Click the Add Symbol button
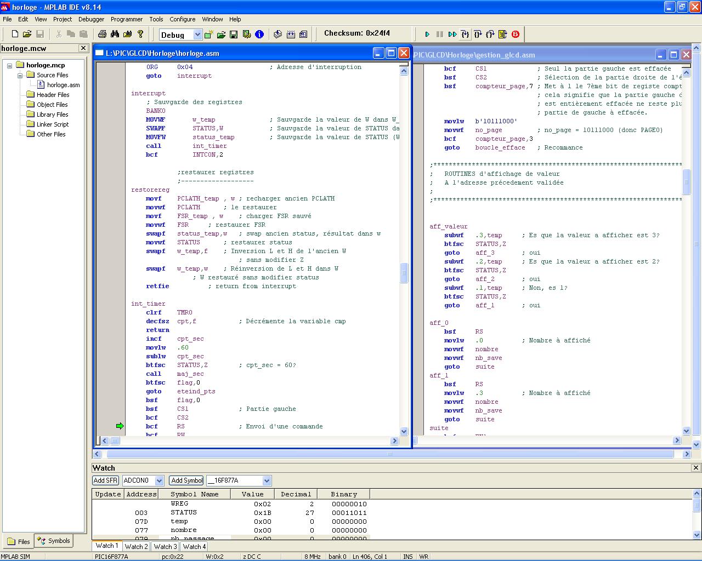This screenshot has height=561, width=702. click(186, 480)
